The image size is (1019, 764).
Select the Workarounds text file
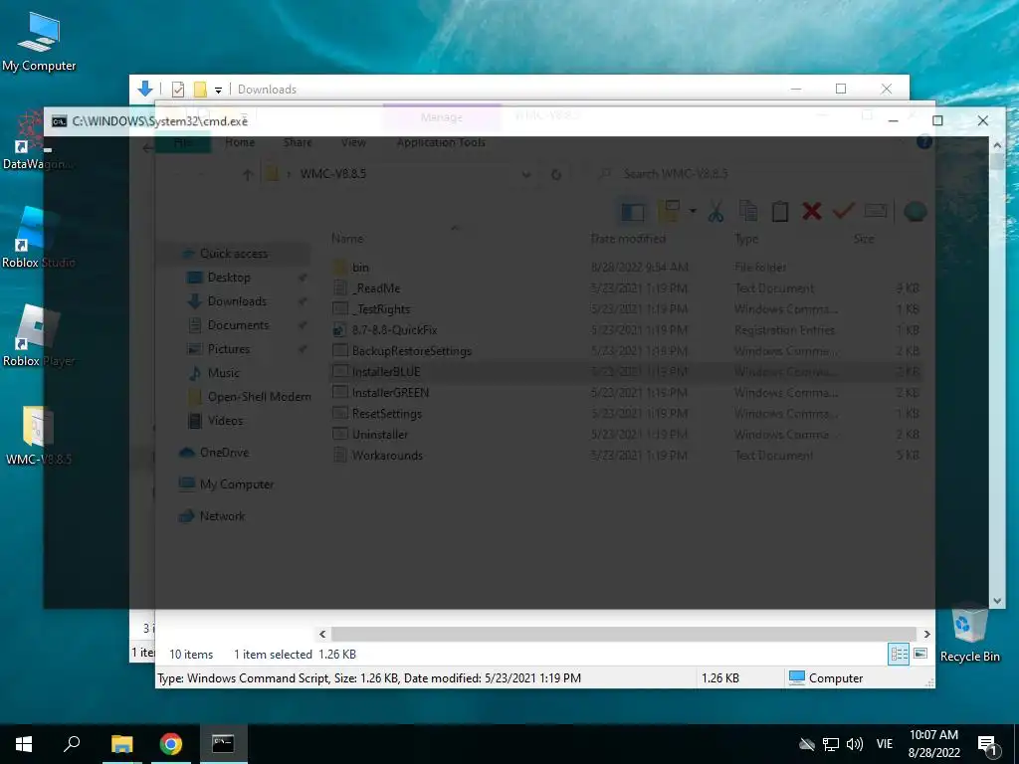626,455
